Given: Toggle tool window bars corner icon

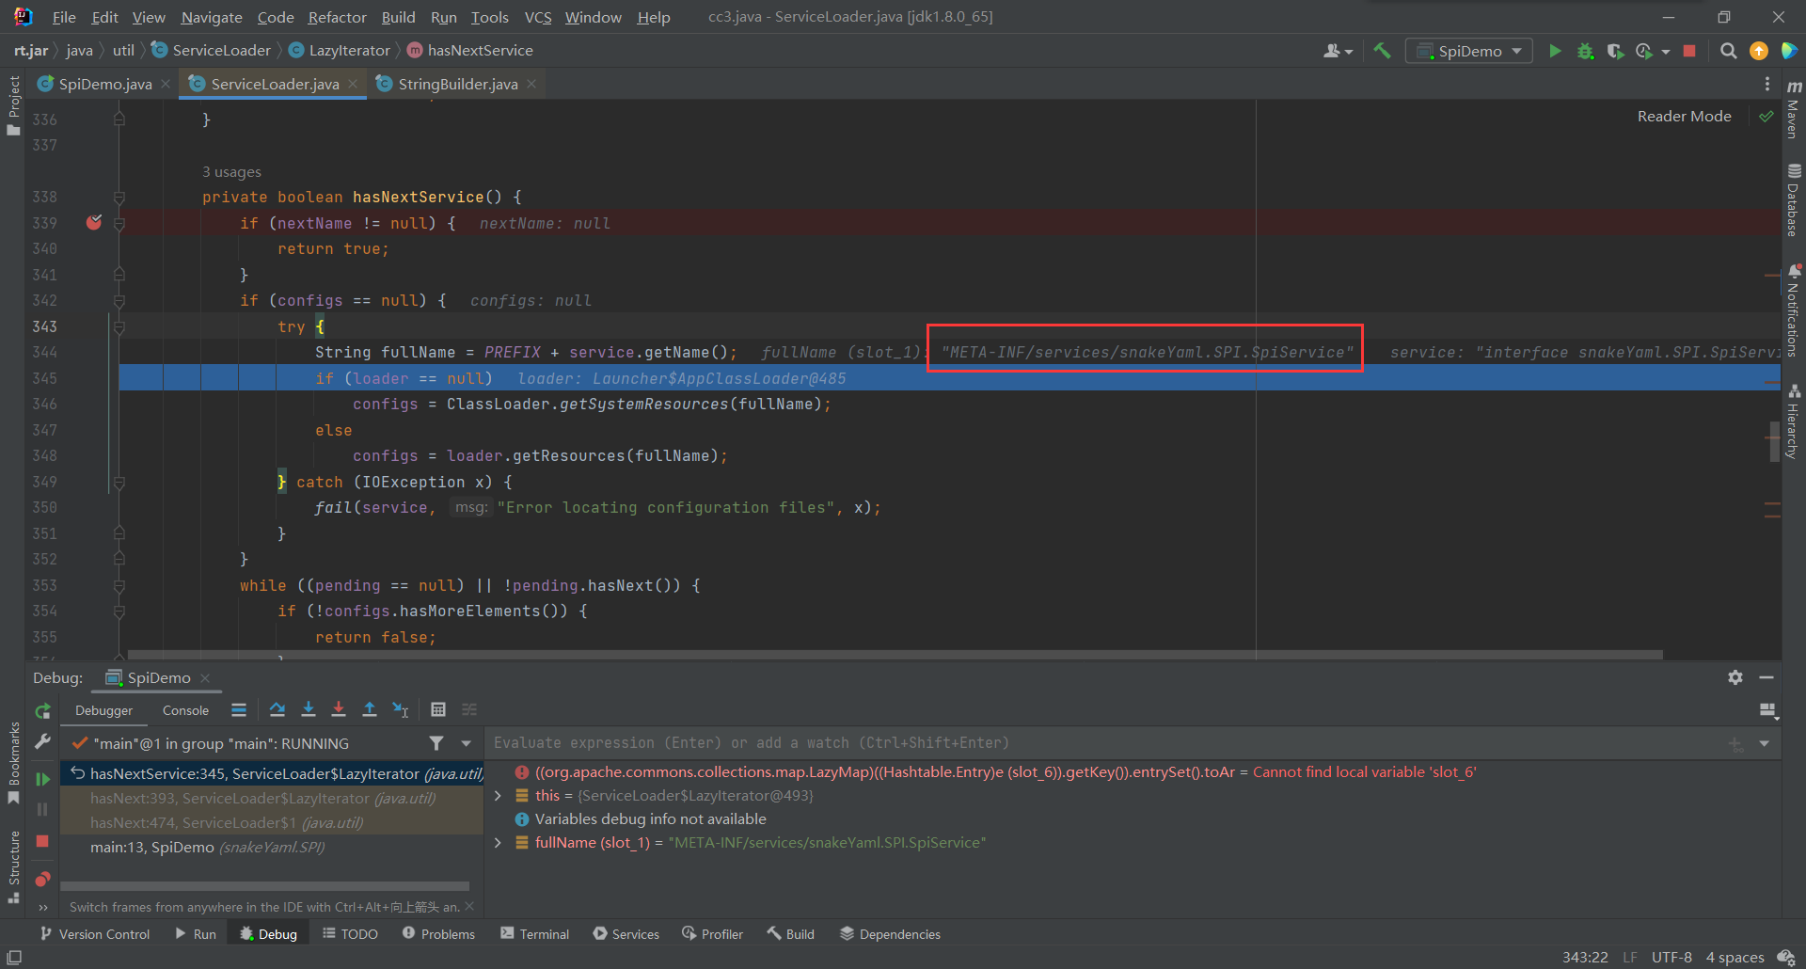Looking at the screenshot, I should (14, 957).
